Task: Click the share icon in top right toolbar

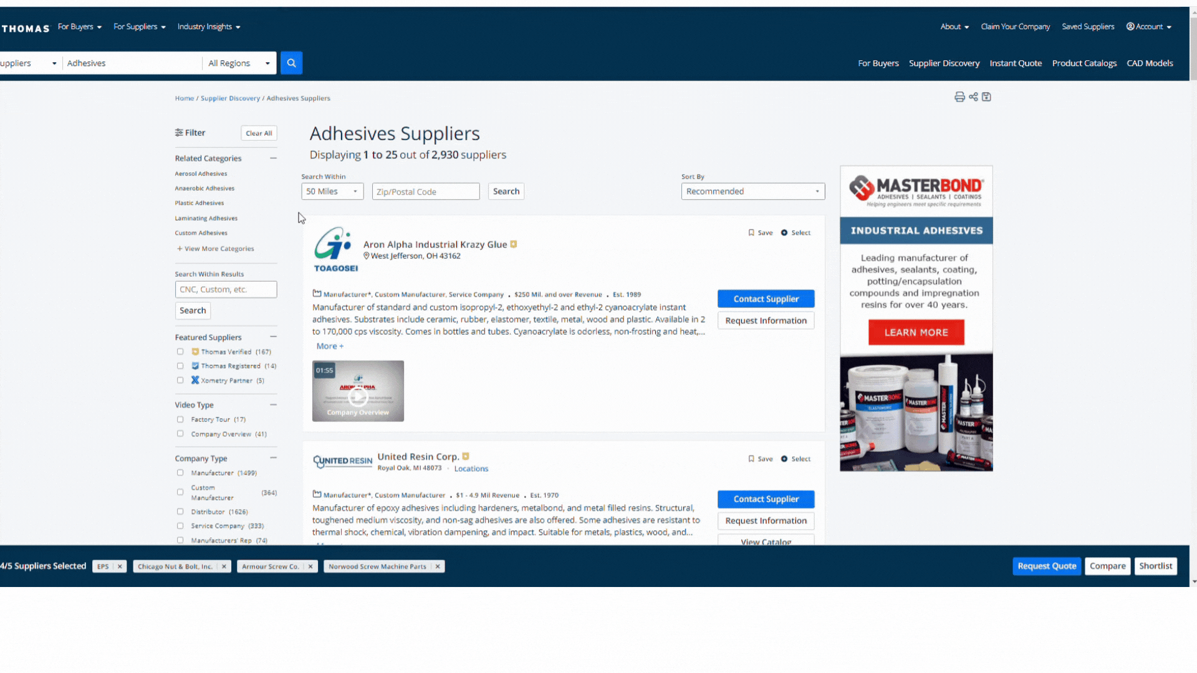Action: [973, 96]
